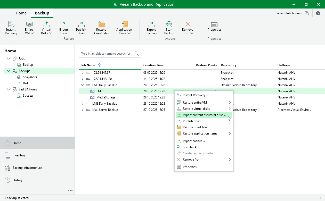Select Snapshots in the Home tree
Image resolution: width=325 pixels, height=201 pixels.
pyautogui.click(x=30, y=77)
